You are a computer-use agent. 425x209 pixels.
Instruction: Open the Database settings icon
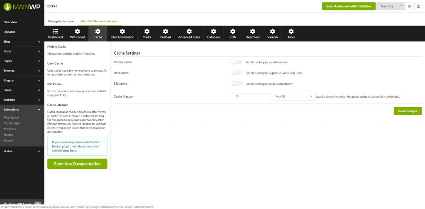coord(213,31)
